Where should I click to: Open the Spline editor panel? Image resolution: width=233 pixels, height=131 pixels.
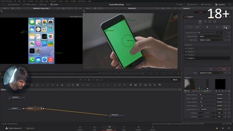[179, 5]
